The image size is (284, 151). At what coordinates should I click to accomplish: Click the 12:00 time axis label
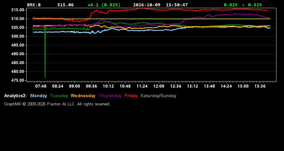pos(159,86)
